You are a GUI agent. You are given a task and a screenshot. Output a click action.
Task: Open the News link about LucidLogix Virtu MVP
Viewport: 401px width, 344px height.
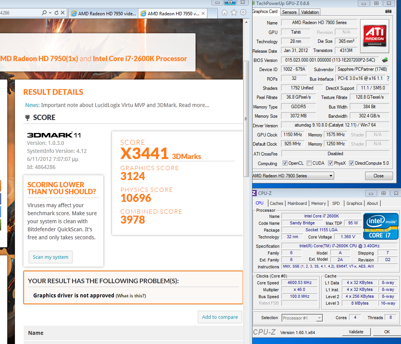[x=117, y=105]
